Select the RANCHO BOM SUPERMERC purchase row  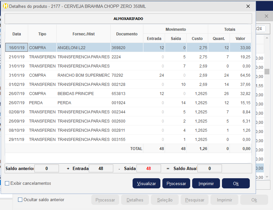tap(83, 75)
